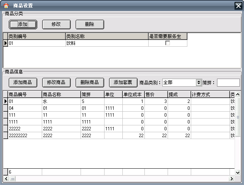Click the 添加商品 button

point(23,82)
